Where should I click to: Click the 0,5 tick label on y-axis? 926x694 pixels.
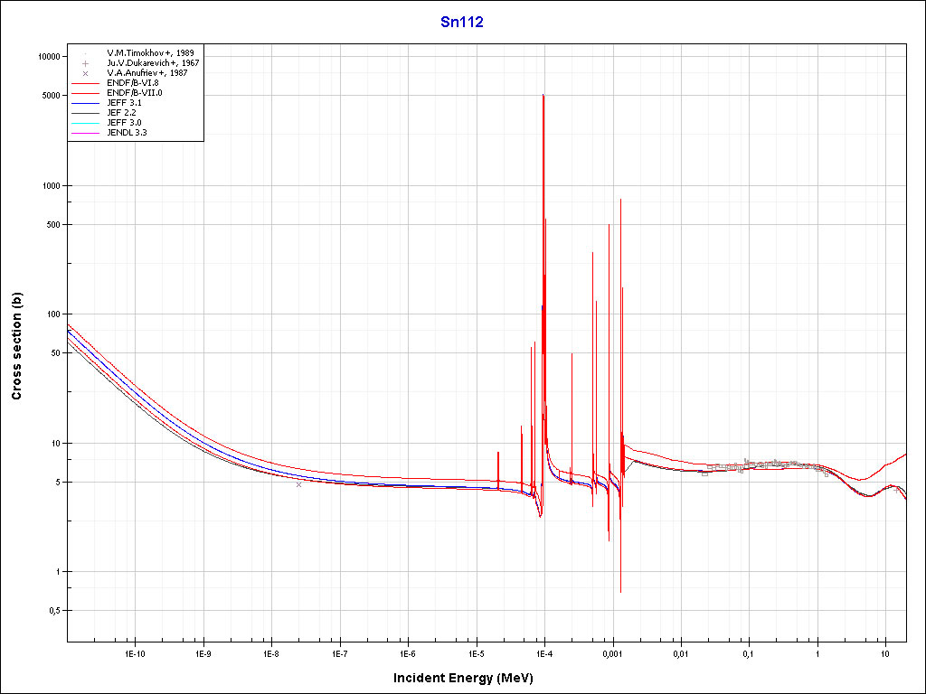click(x=52, y=611)
